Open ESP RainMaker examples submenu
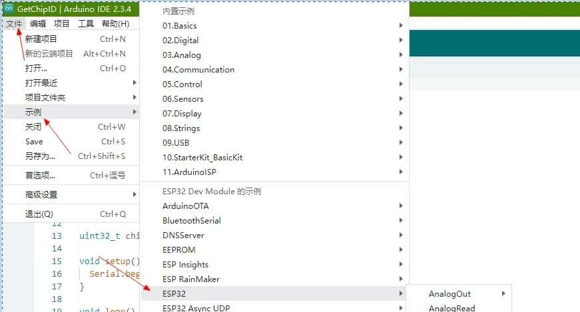 pyautogui.click(x=275, y=279)
